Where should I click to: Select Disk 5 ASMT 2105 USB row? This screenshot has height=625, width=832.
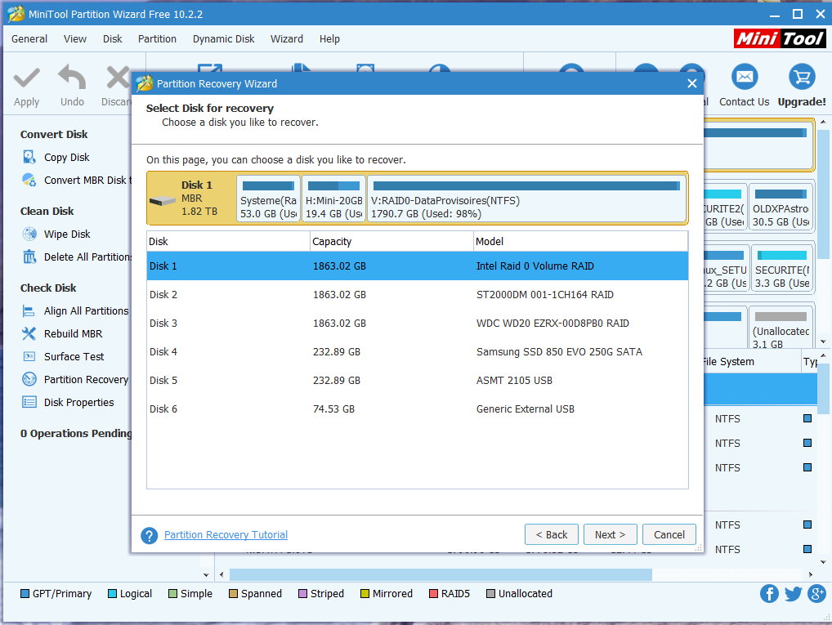coord(418,381)
